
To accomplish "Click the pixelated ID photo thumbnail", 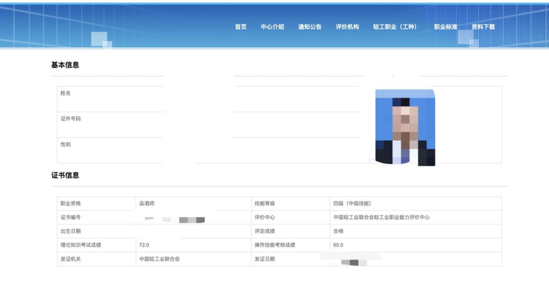I will 405,127.
